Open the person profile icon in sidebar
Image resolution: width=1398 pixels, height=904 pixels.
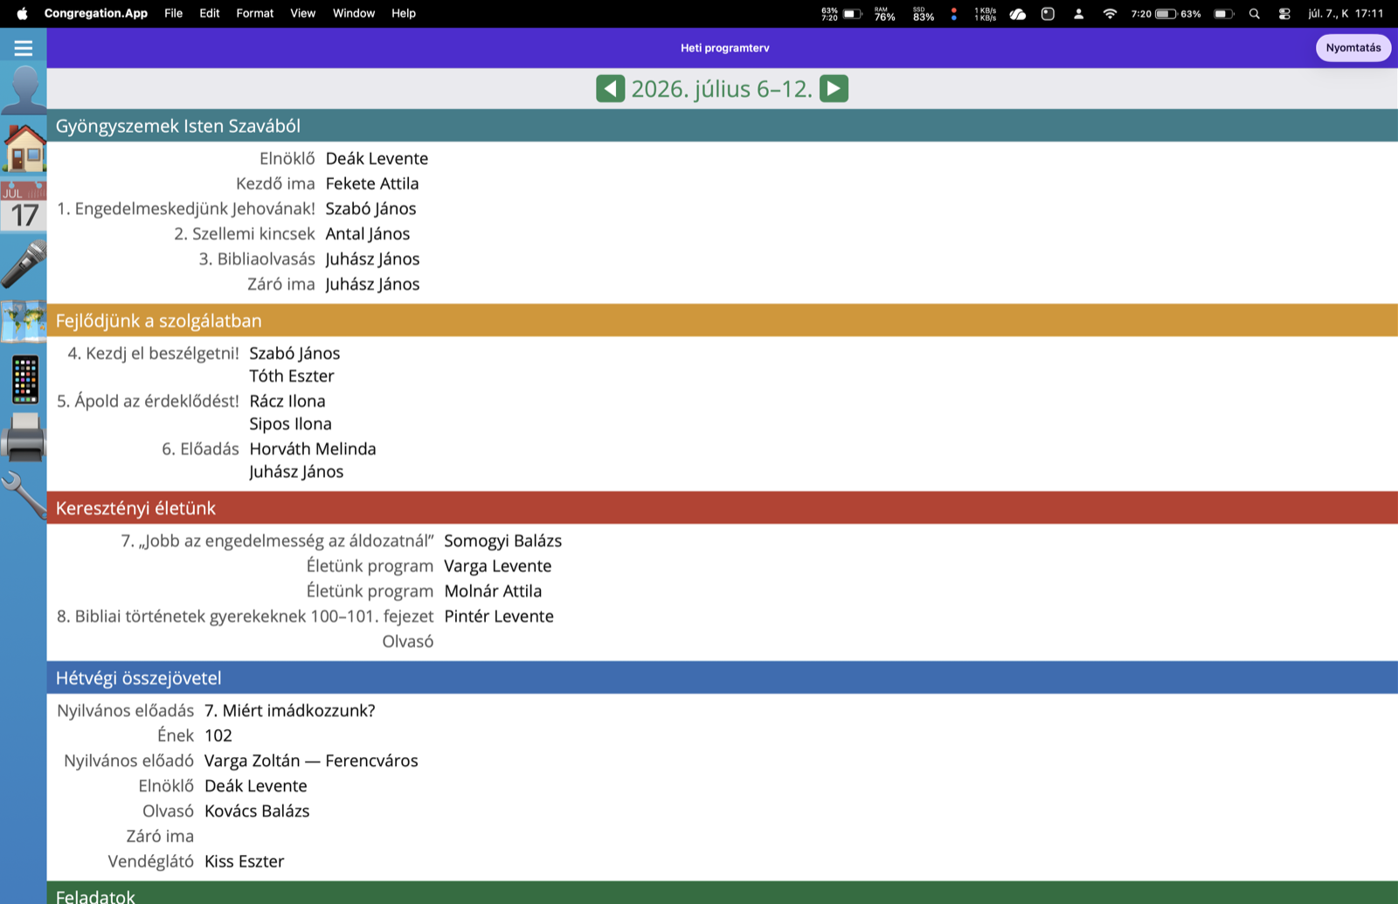pos(24,89)
